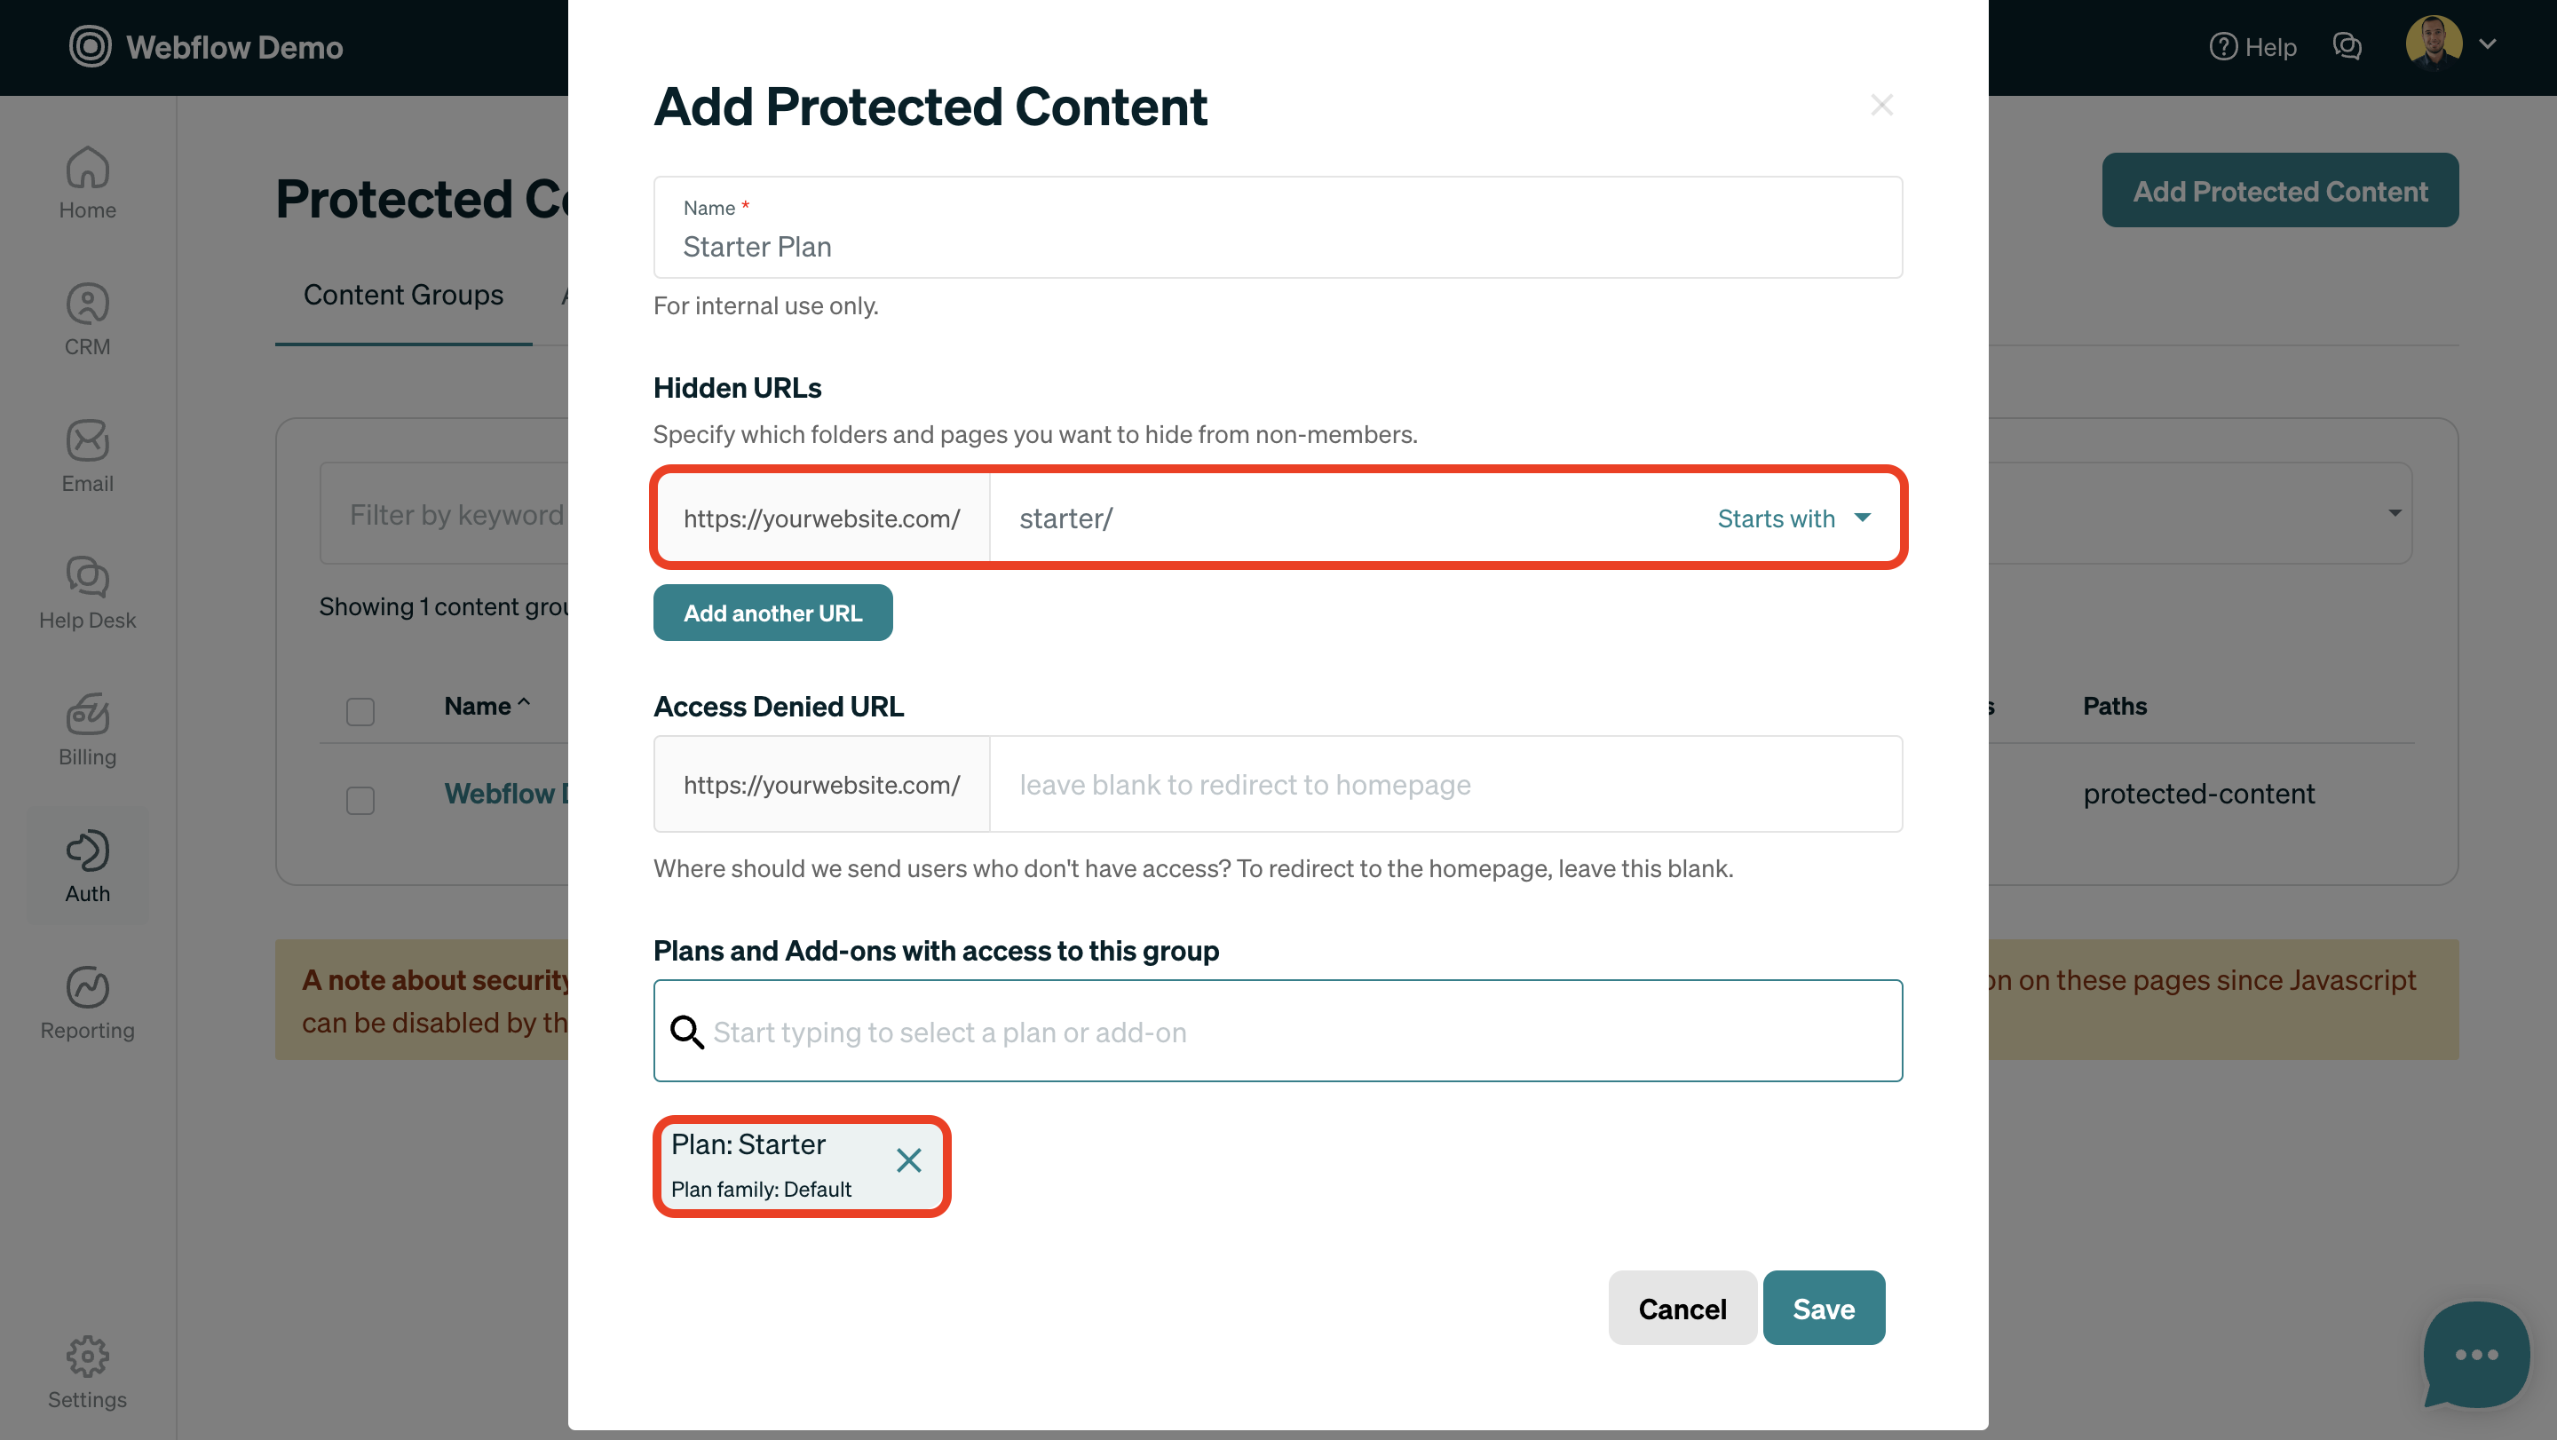Save the protected content settings
2557x1440 pixels.
1823,1308
